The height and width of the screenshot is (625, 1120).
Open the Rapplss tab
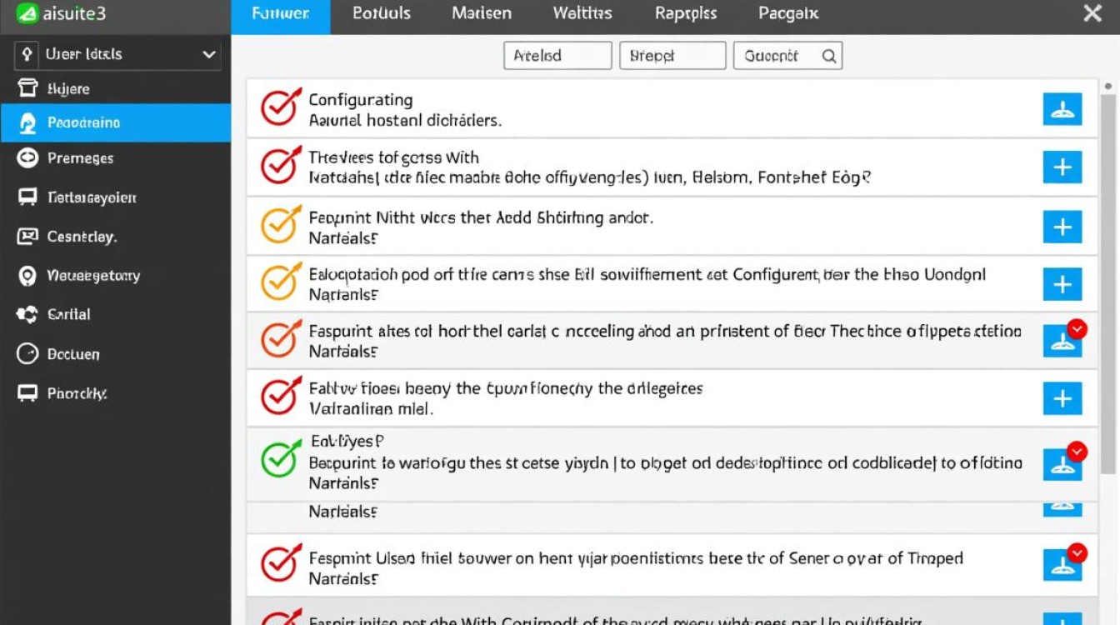pyautogui.click(x=687, y=14)
